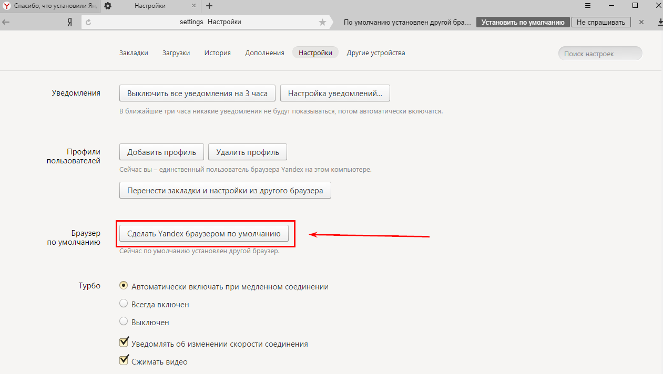Click the Не спрашивать button
This screenshot has height=374, width=663.
(x=601, y=22)
